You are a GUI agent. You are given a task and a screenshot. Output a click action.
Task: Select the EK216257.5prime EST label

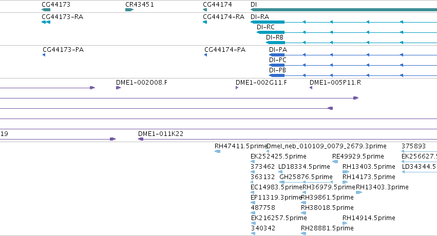click(279, 218)
